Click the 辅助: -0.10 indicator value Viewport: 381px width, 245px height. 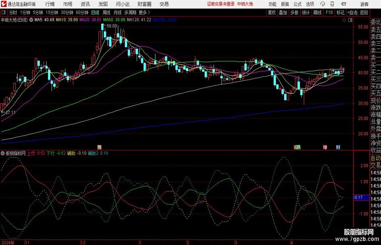(x=77, y=153)
